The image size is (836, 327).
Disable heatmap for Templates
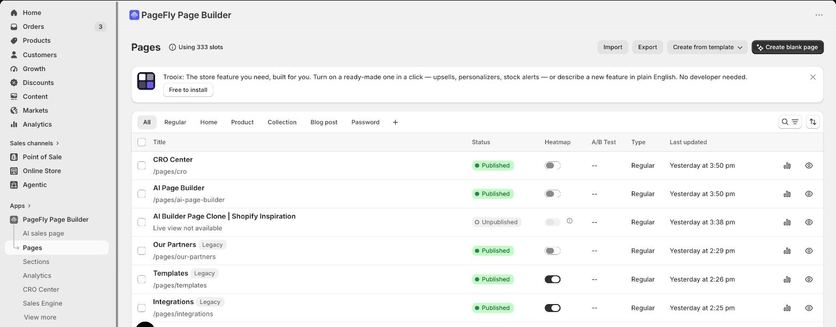[553, 279]
